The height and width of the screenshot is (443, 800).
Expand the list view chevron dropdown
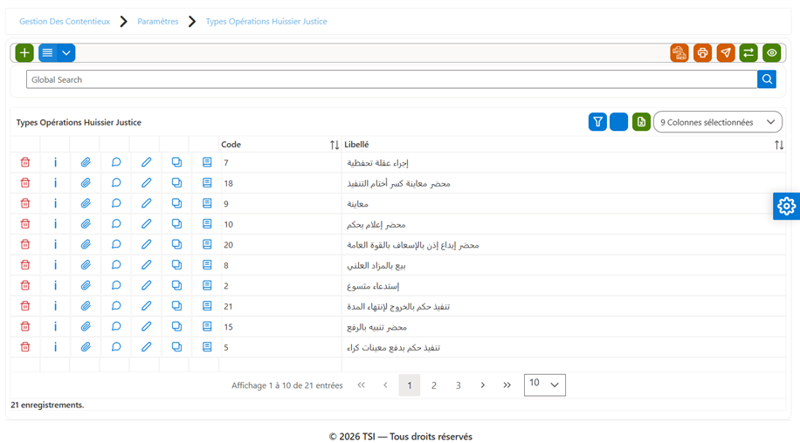point(66,53)
